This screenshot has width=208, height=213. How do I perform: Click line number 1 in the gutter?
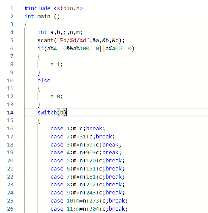point(12,8)
